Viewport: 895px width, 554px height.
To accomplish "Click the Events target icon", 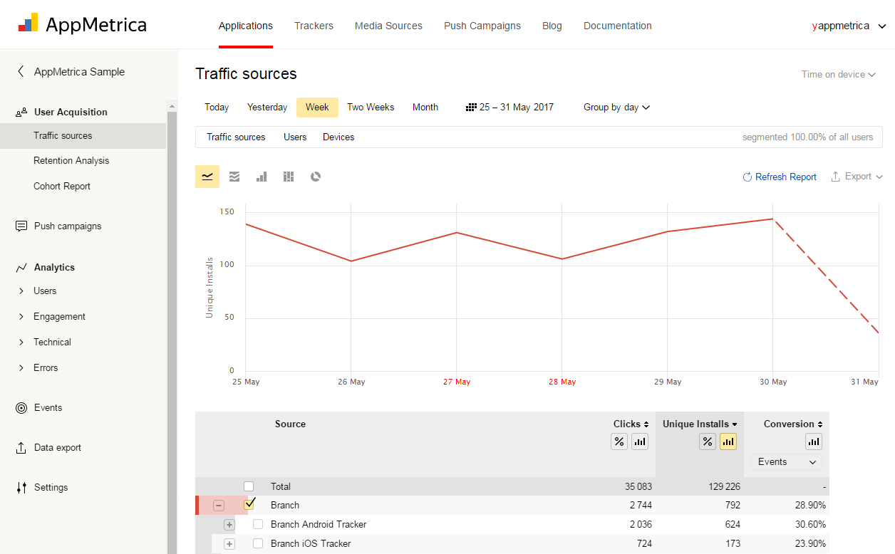I will [x=21, y=408].
